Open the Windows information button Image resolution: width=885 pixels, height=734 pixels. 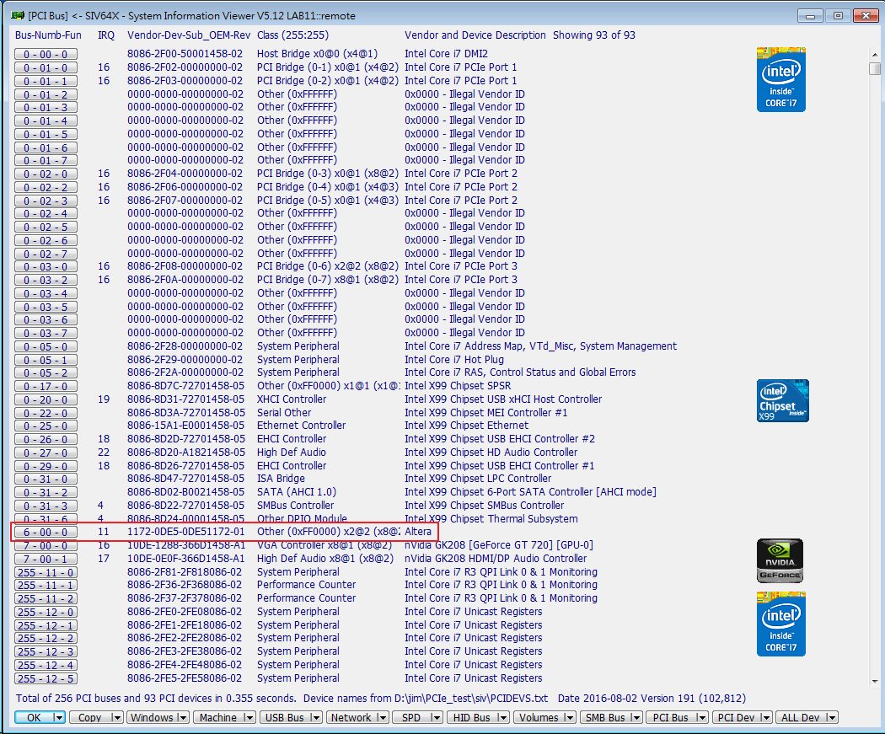click(153, 717)
